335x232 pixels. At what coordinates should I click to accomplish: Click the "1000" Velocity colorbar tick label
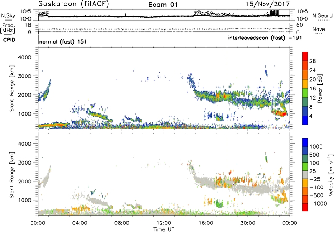click(x=316, y=147)
